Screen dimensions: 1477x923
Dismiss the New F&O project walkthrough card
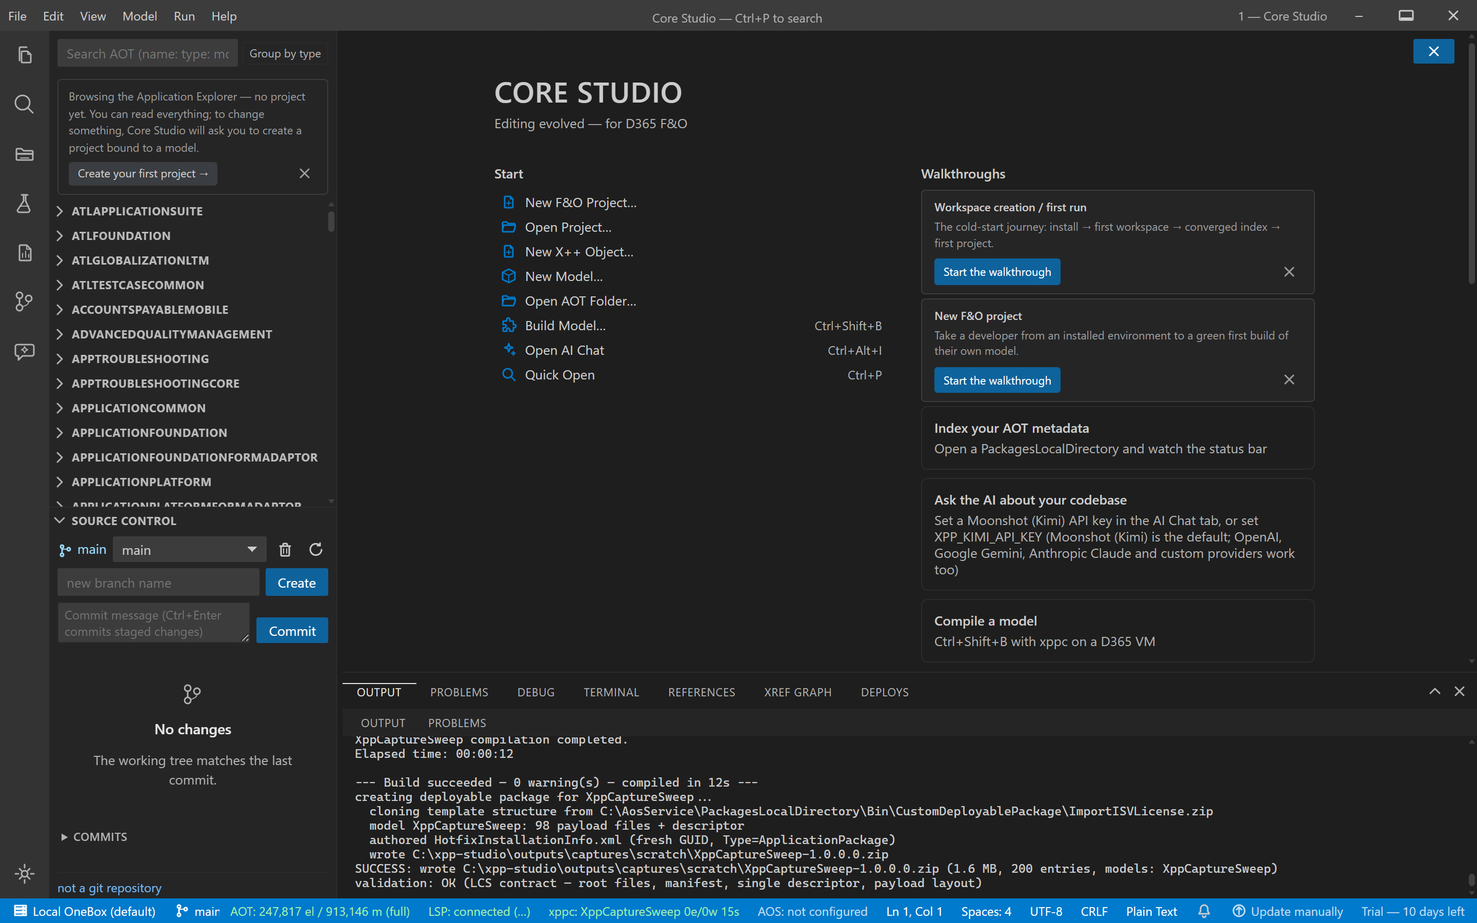[1289, 379]
